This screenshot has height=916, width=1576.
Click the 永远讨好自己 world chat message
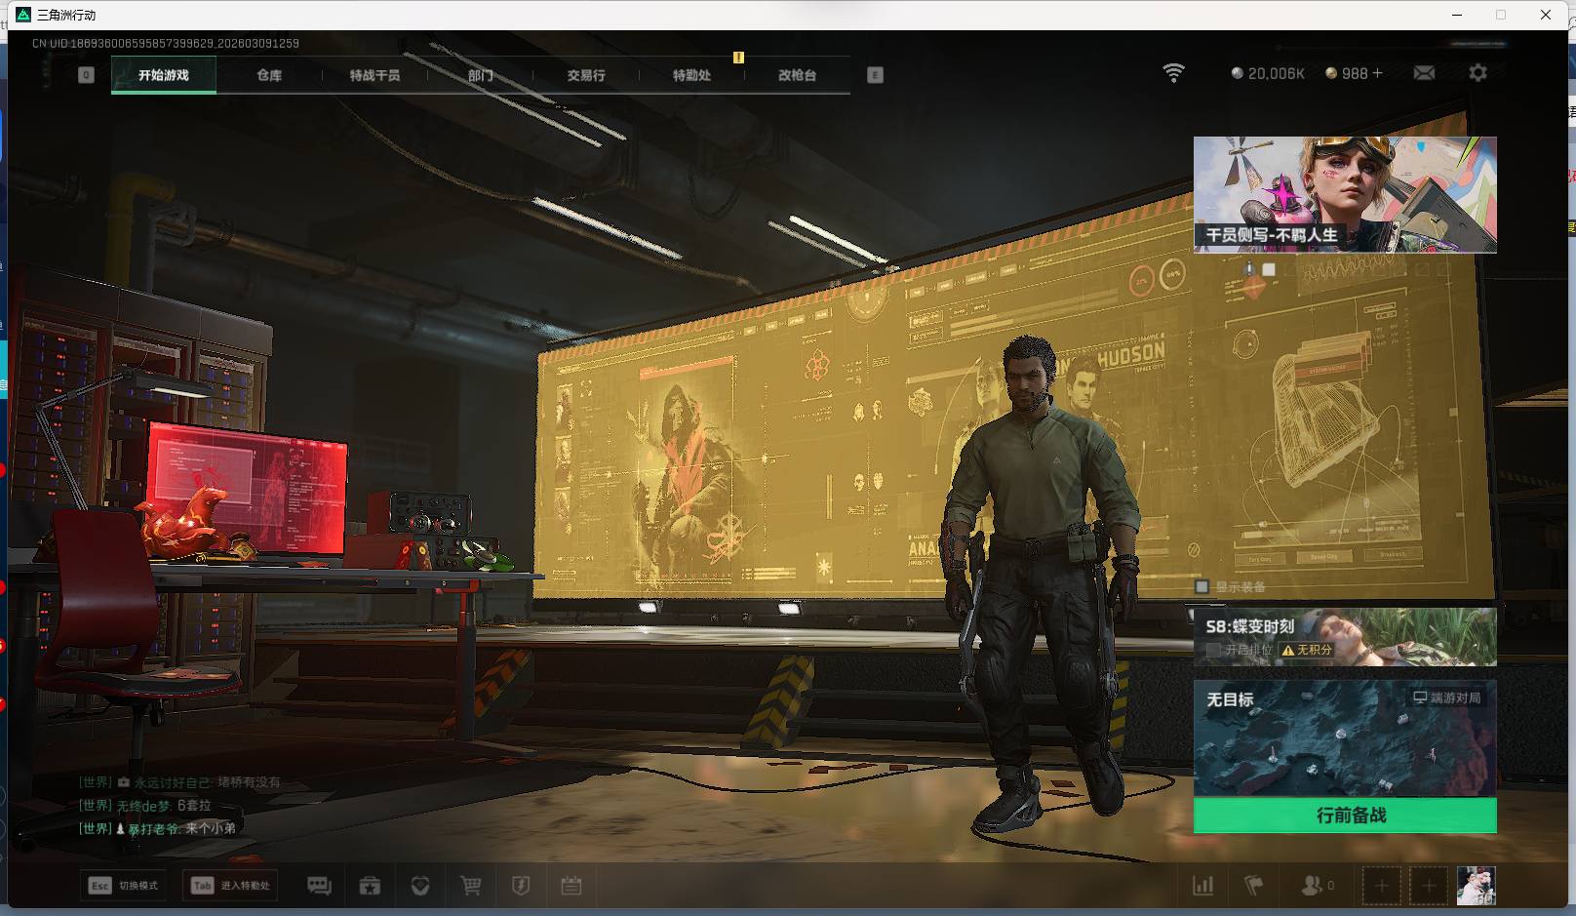coord(180,782)
